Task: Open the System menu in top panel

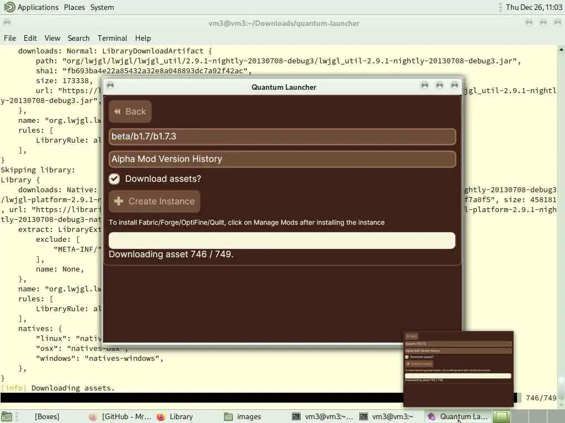Action: (x=102, y=7)
